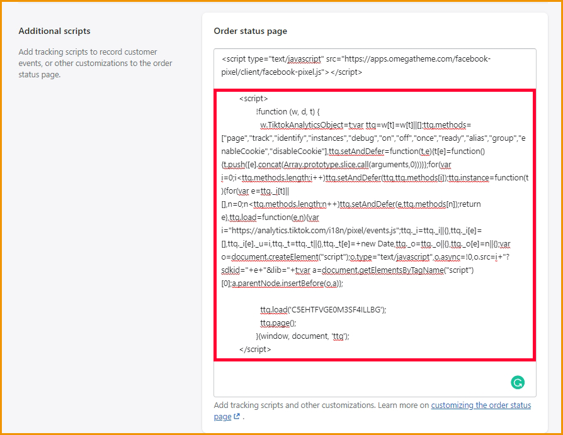Viewport: 563px width, 435px height.
Task: Click the facebook-pixel script src line
Action: click(355, 59)
